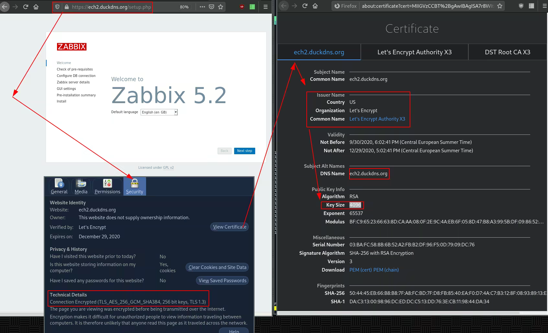548x333 pixels.
Task: Click grey extension icon in certificate window
Action: point(531,6)
